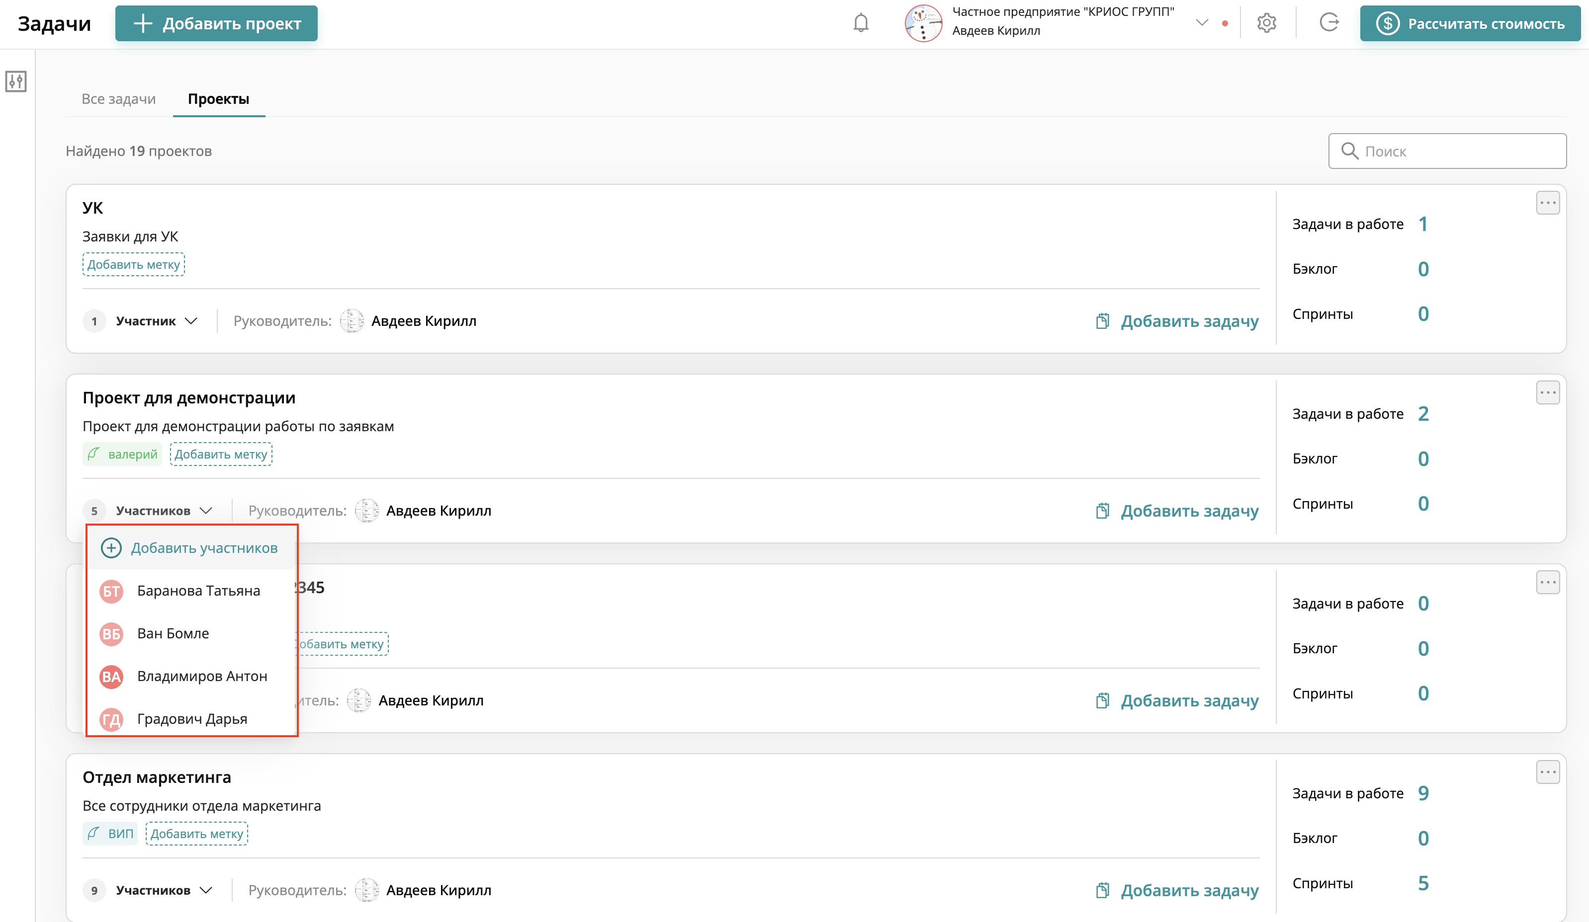Click the plus icon beside Добавить участников

111,547
